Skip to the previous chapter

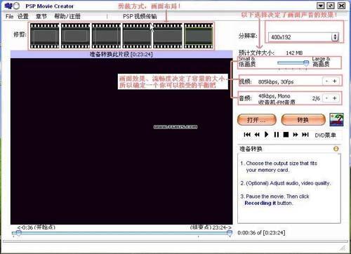click(247, 135)
